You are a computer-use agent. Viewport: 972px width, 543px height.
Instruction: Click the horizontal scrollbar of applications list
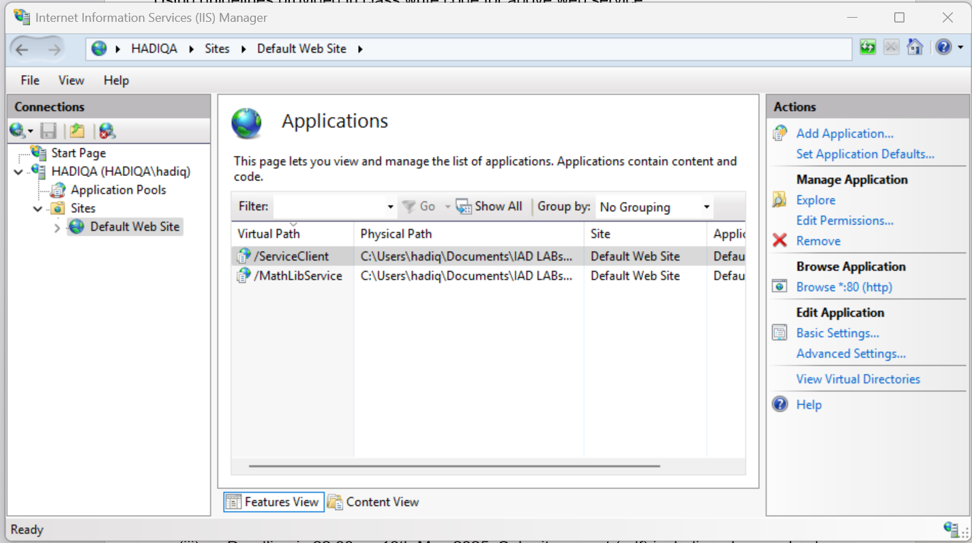pyautogui.click(x=454, y=467)
